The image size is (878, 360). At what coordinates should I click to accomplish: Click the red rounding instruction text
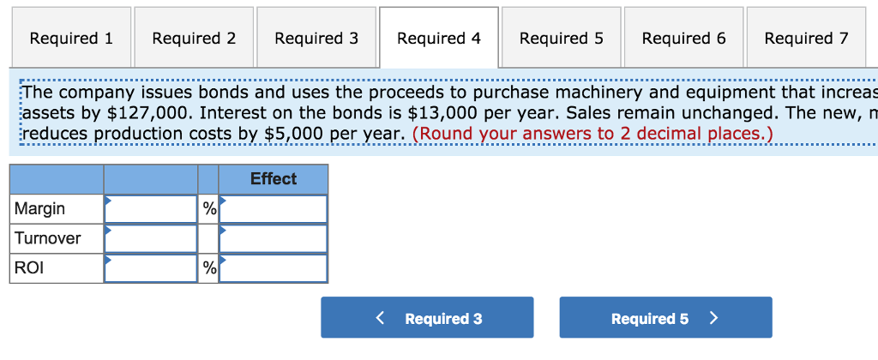[592, 134]
